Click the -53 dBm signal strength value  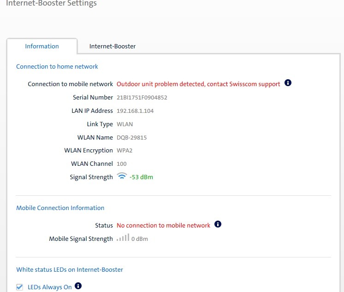tap(141, 177)
